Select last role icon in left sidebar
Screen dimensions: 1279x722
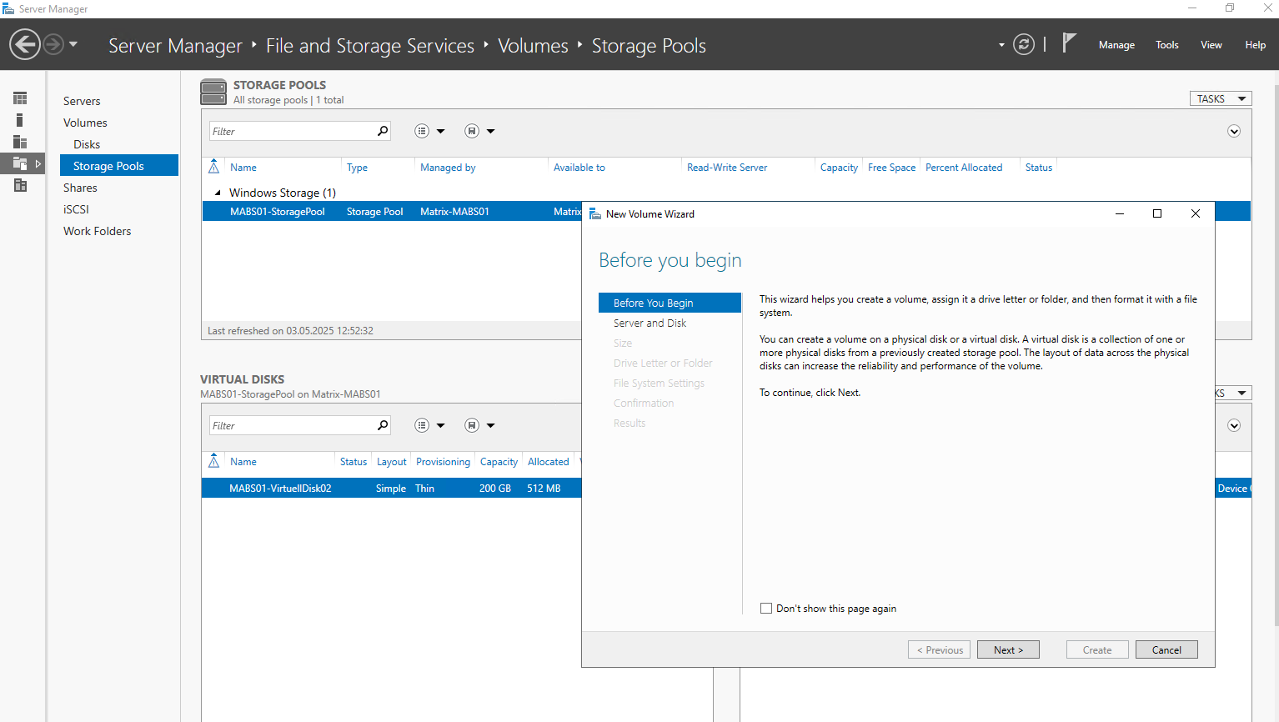(20, 185)
